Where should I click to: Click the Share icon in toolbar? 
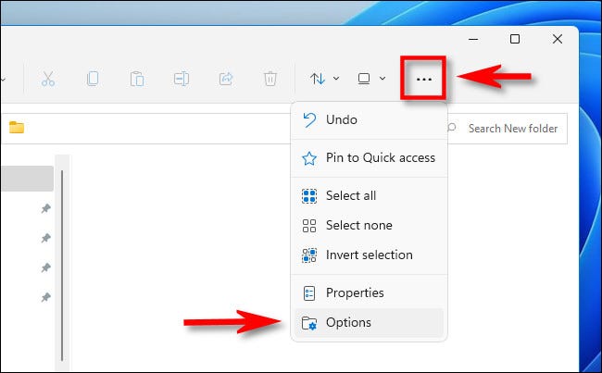click(x=225, y=79)
